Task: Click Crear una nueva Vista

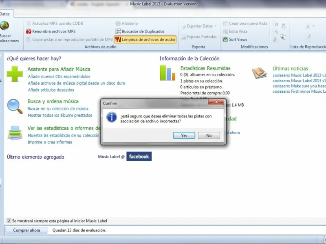Action: 248,24
